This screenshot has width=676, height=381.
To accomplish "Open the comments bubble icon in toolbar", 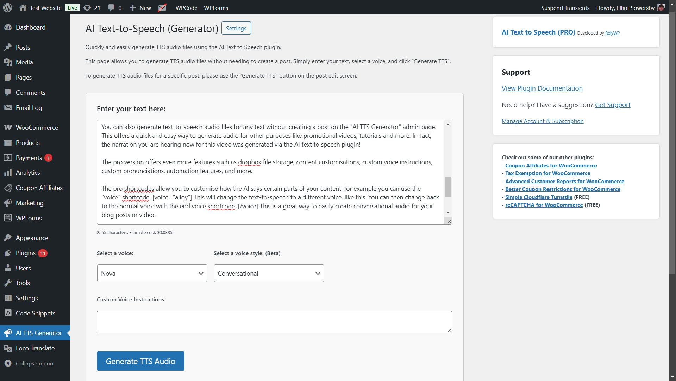I will click(x=111, y=7).
